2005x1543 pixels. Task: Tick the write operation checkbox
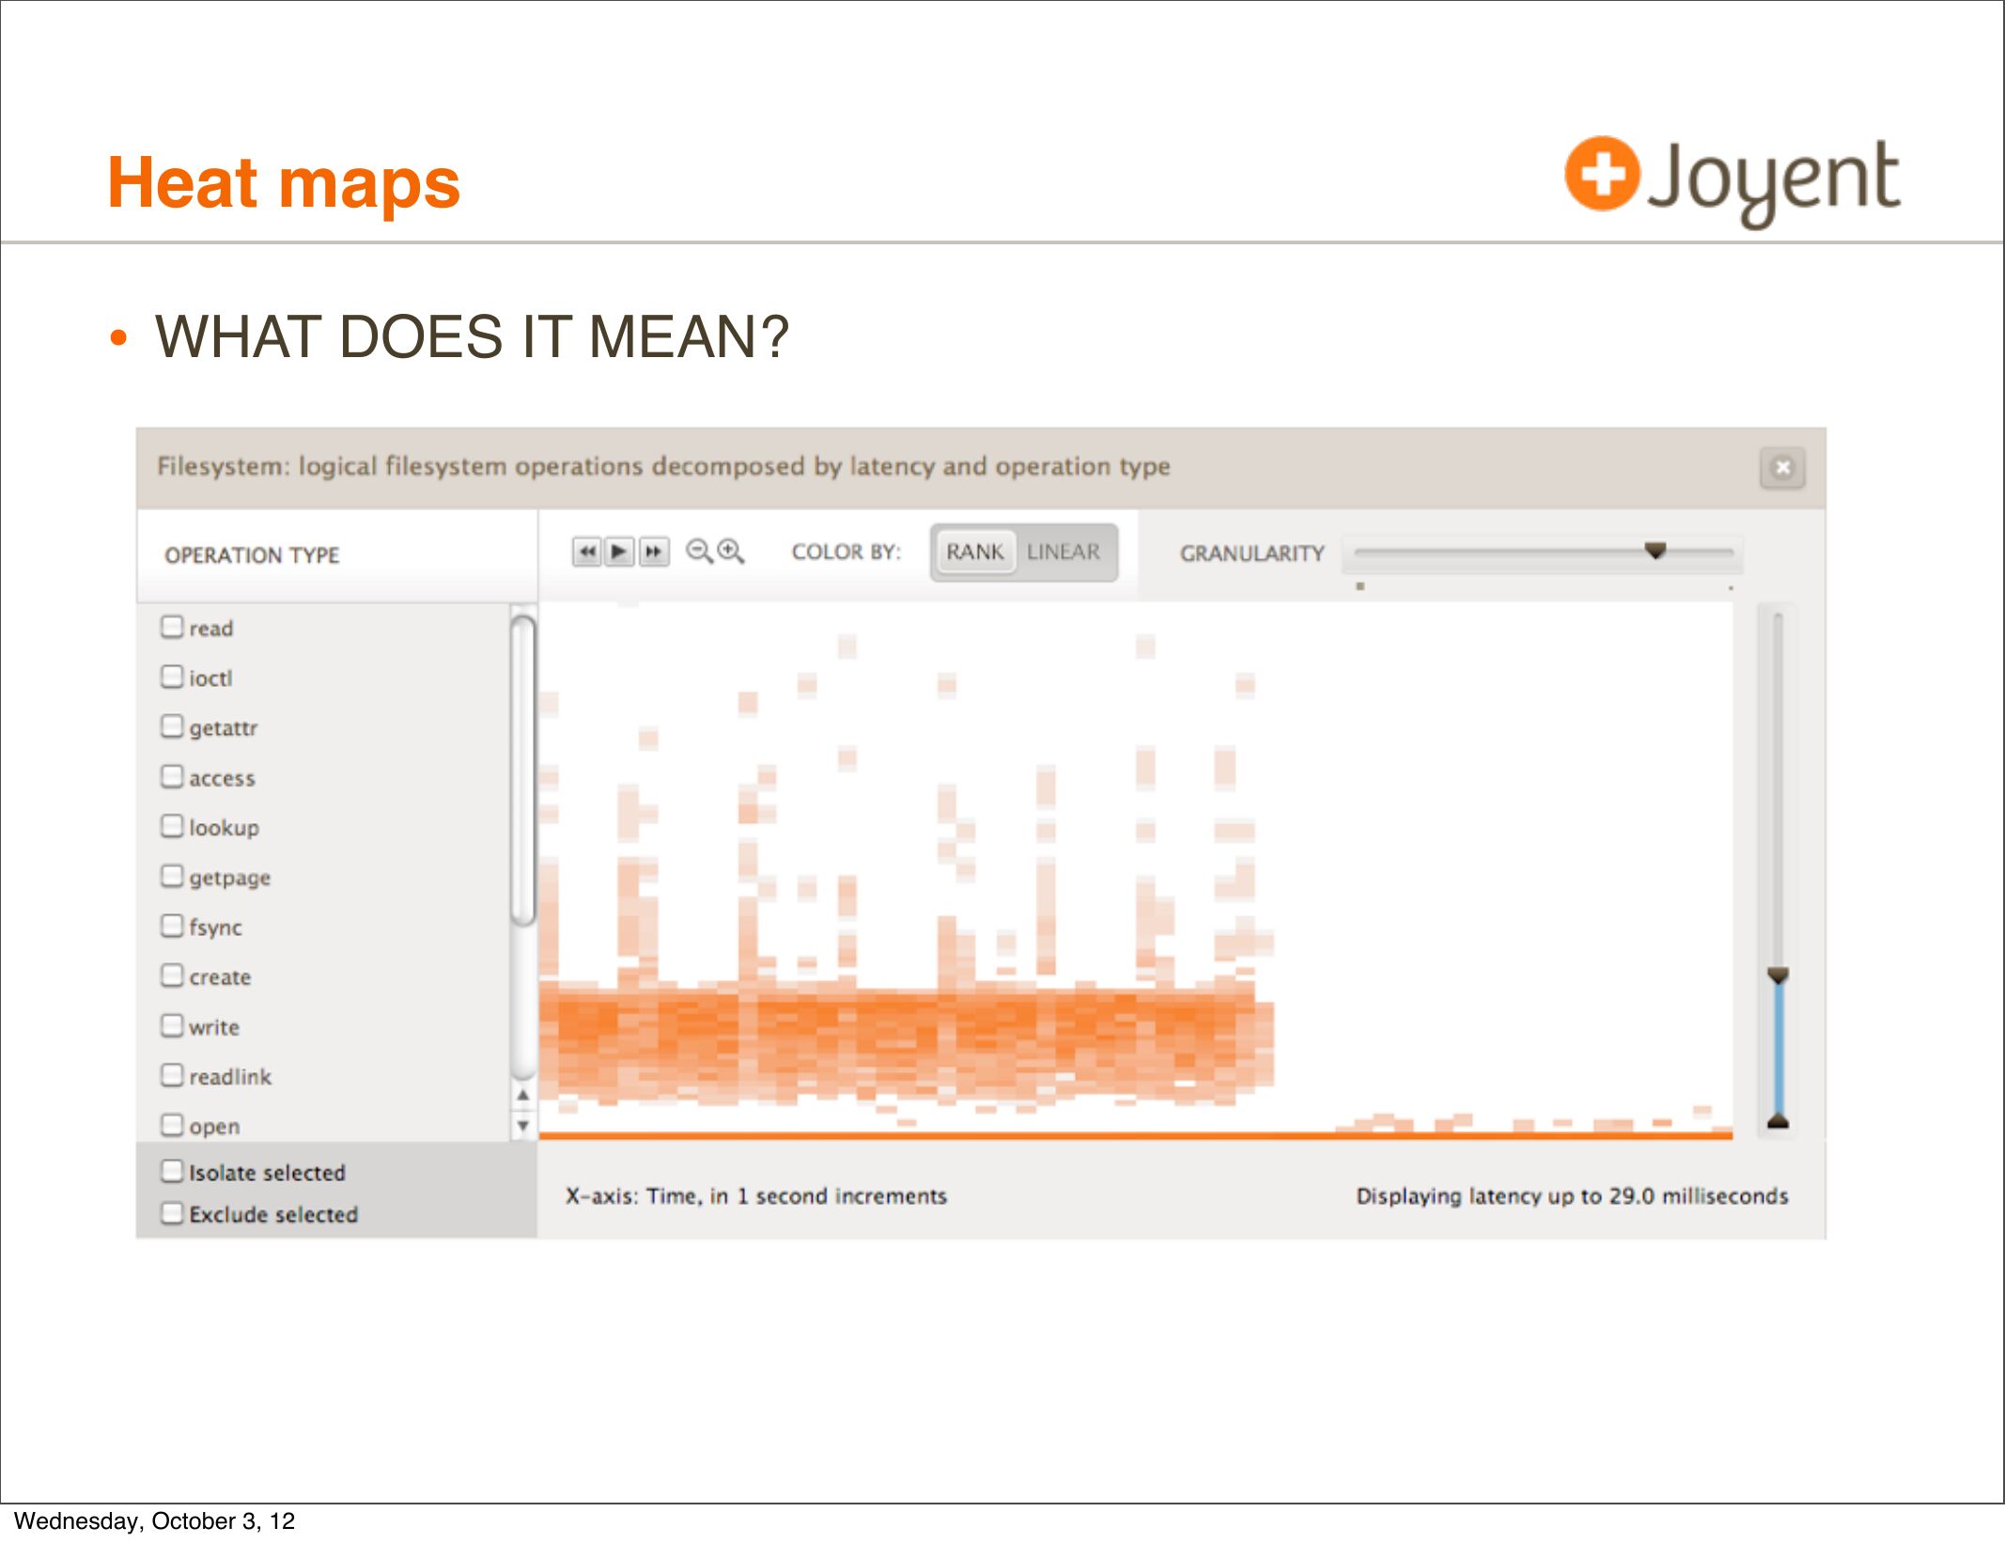pyautogui.click(x=172, y=1025)
